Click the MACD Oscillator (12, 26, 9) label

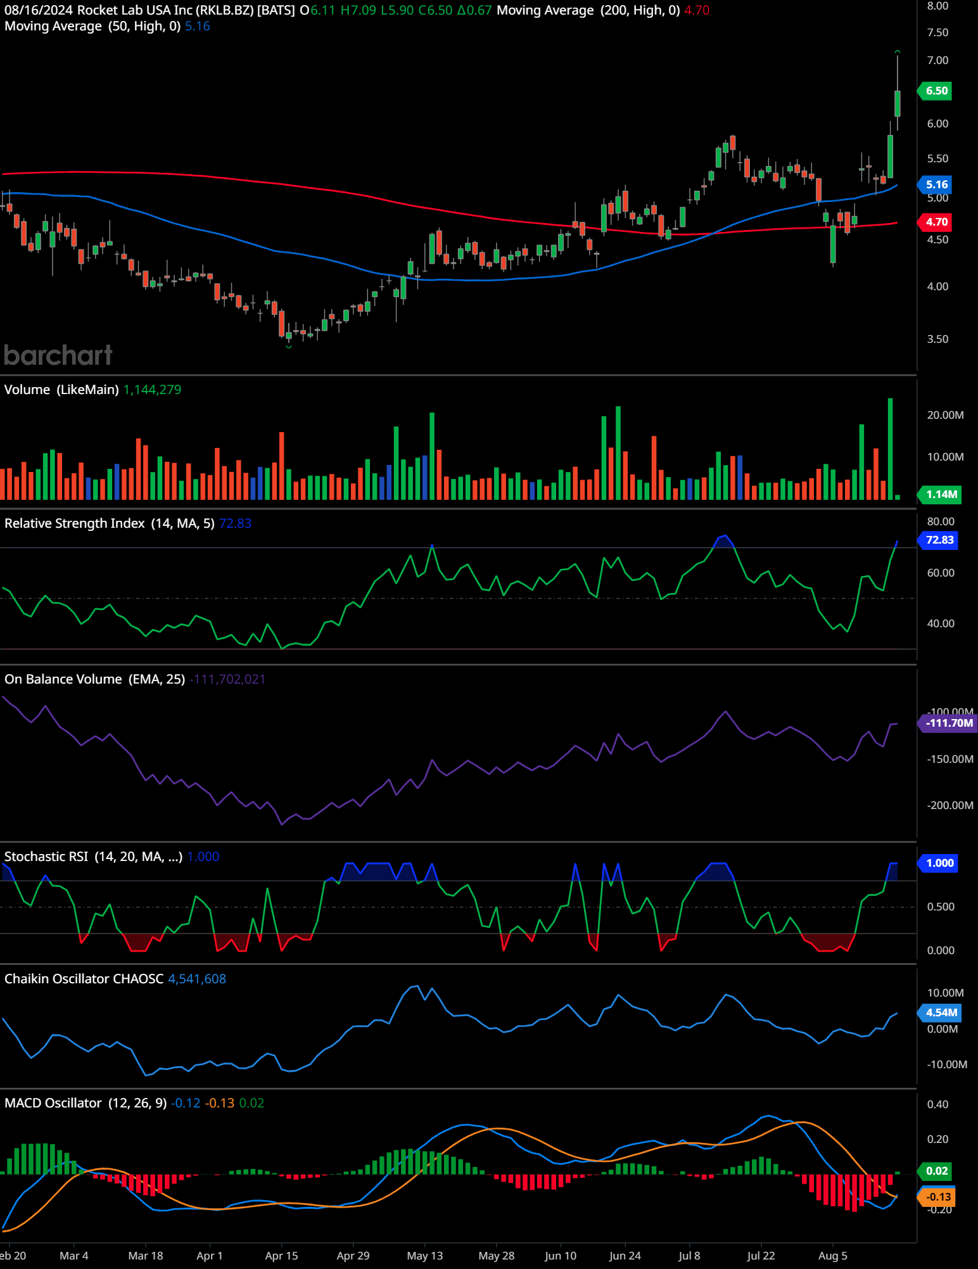point(86,1103)
